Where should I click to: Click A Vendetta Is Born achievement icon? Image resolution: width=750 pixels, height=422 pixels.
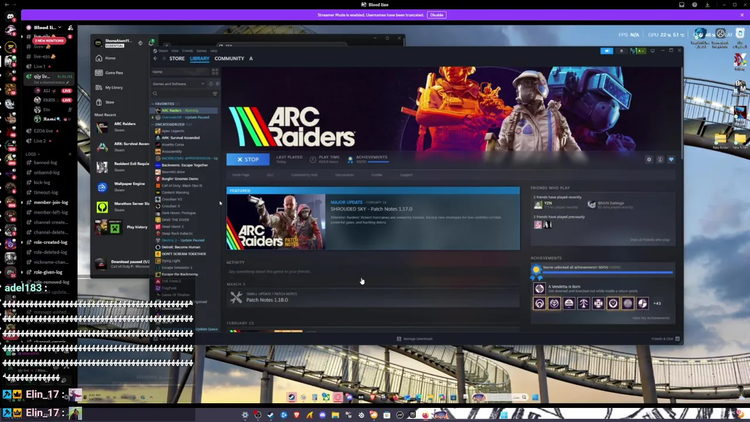pyautogui.click(x=539, y=288)
